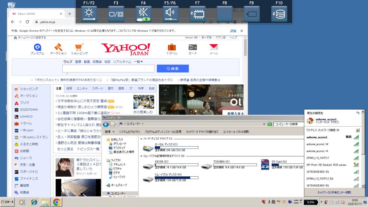Open a new Chrome tab
Screen dimensions: 368x207
click(x=70, y=14)
